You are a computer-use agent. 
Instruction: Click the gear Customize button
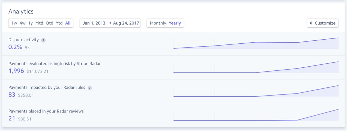[323, 23]
